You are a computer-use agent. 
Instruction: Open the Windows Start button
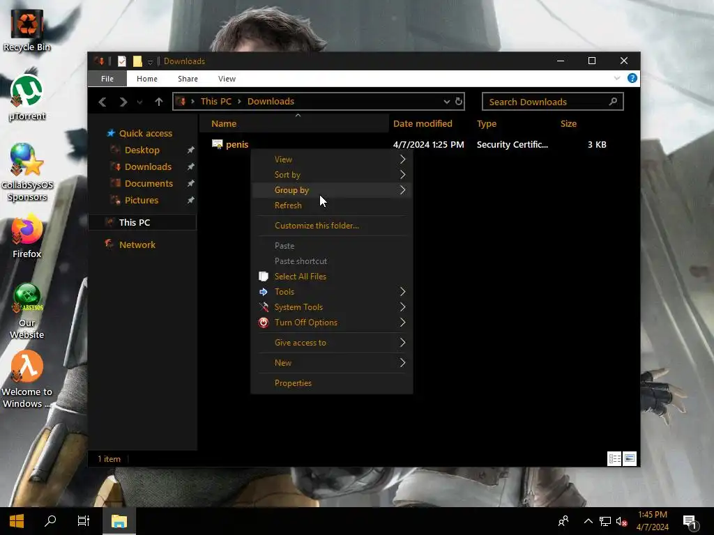17,521
